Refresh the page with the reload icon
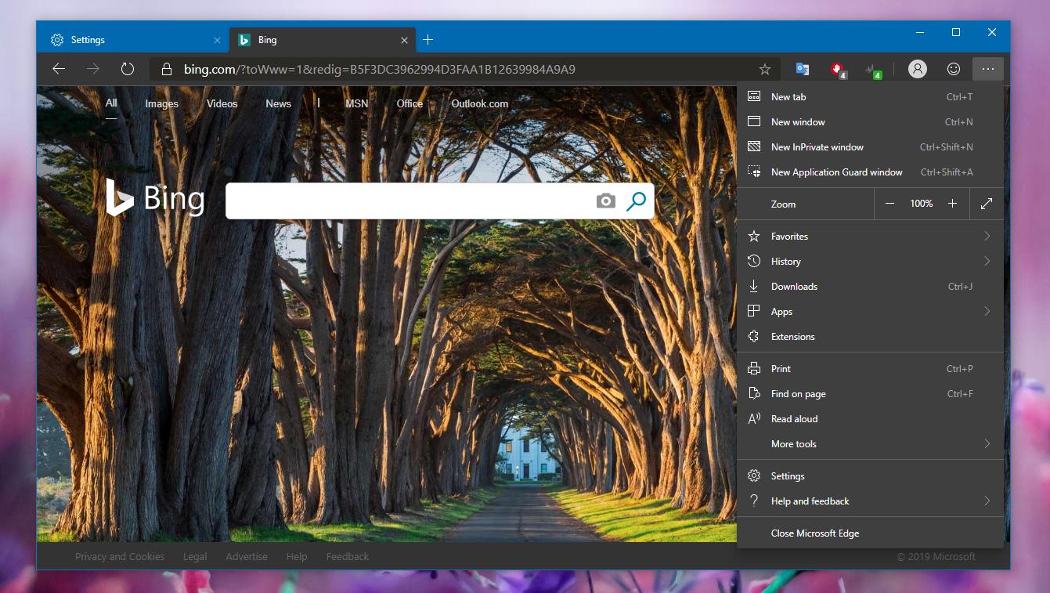 (x=127, y=69)
